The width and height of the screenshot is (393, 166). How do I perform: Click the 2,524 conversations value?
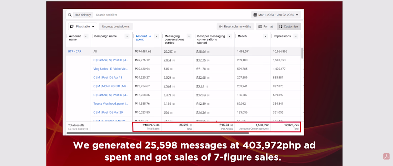click(x=168, y=86)
